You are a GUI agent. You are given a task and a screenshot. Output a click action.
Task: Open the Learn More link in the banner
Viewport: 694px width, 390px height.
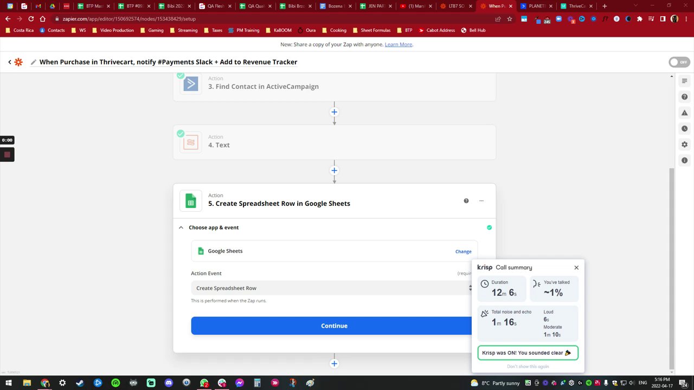[x=399, y=44]
